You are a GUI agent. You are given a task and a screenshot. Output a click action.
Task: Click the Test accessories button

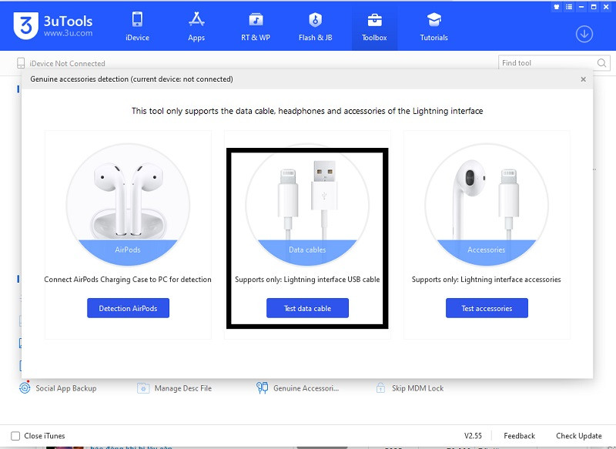[x=487, y=308]
